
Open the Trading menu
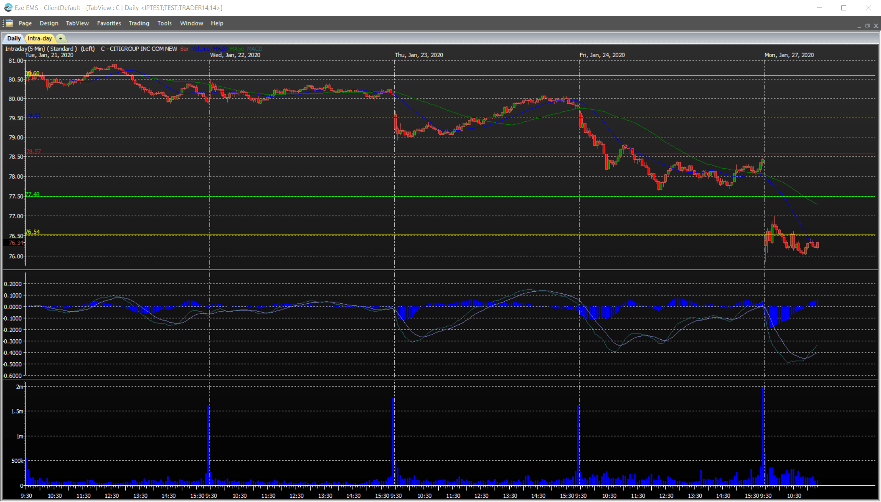point(139,23)
